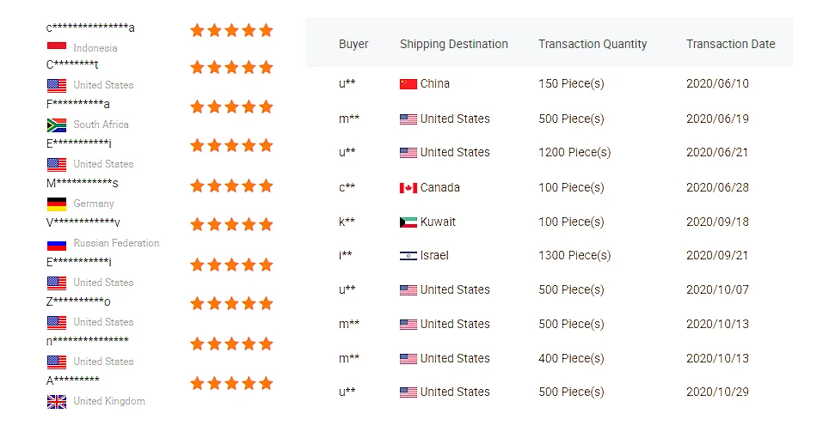This screenshot has height=438, width=817.
Task: Select the Buyer column header
Action: tap(353, 44)
